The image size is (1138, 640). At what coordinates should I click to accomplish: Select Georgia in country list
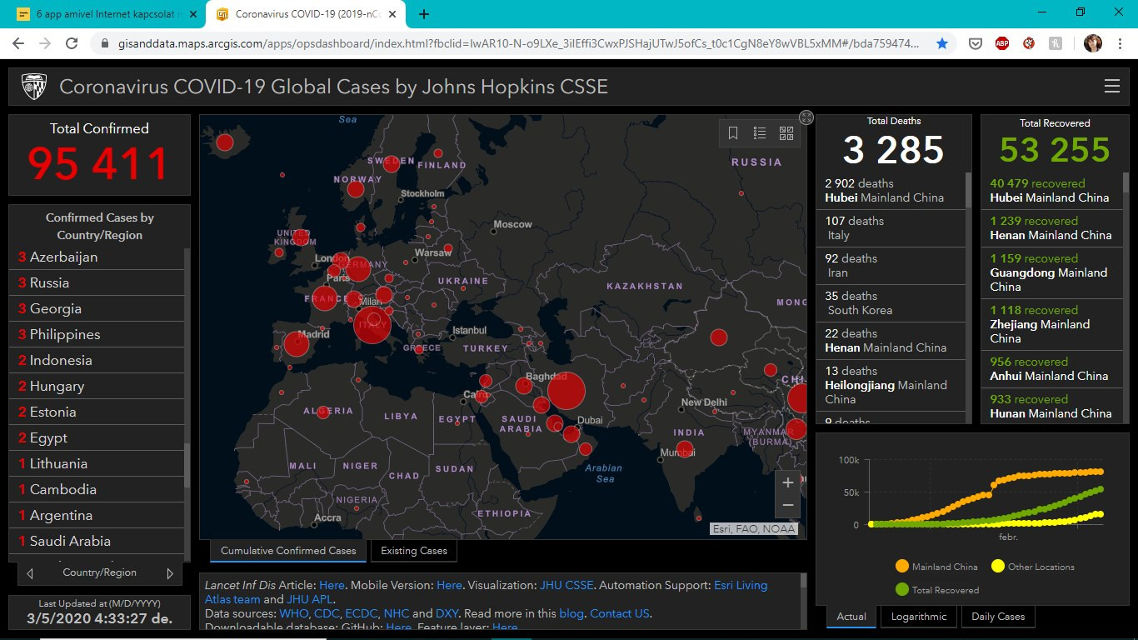(x=97, y=308)
